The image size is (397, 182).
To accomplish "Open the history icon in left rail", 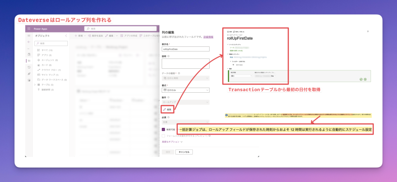I will click(29, 67).
